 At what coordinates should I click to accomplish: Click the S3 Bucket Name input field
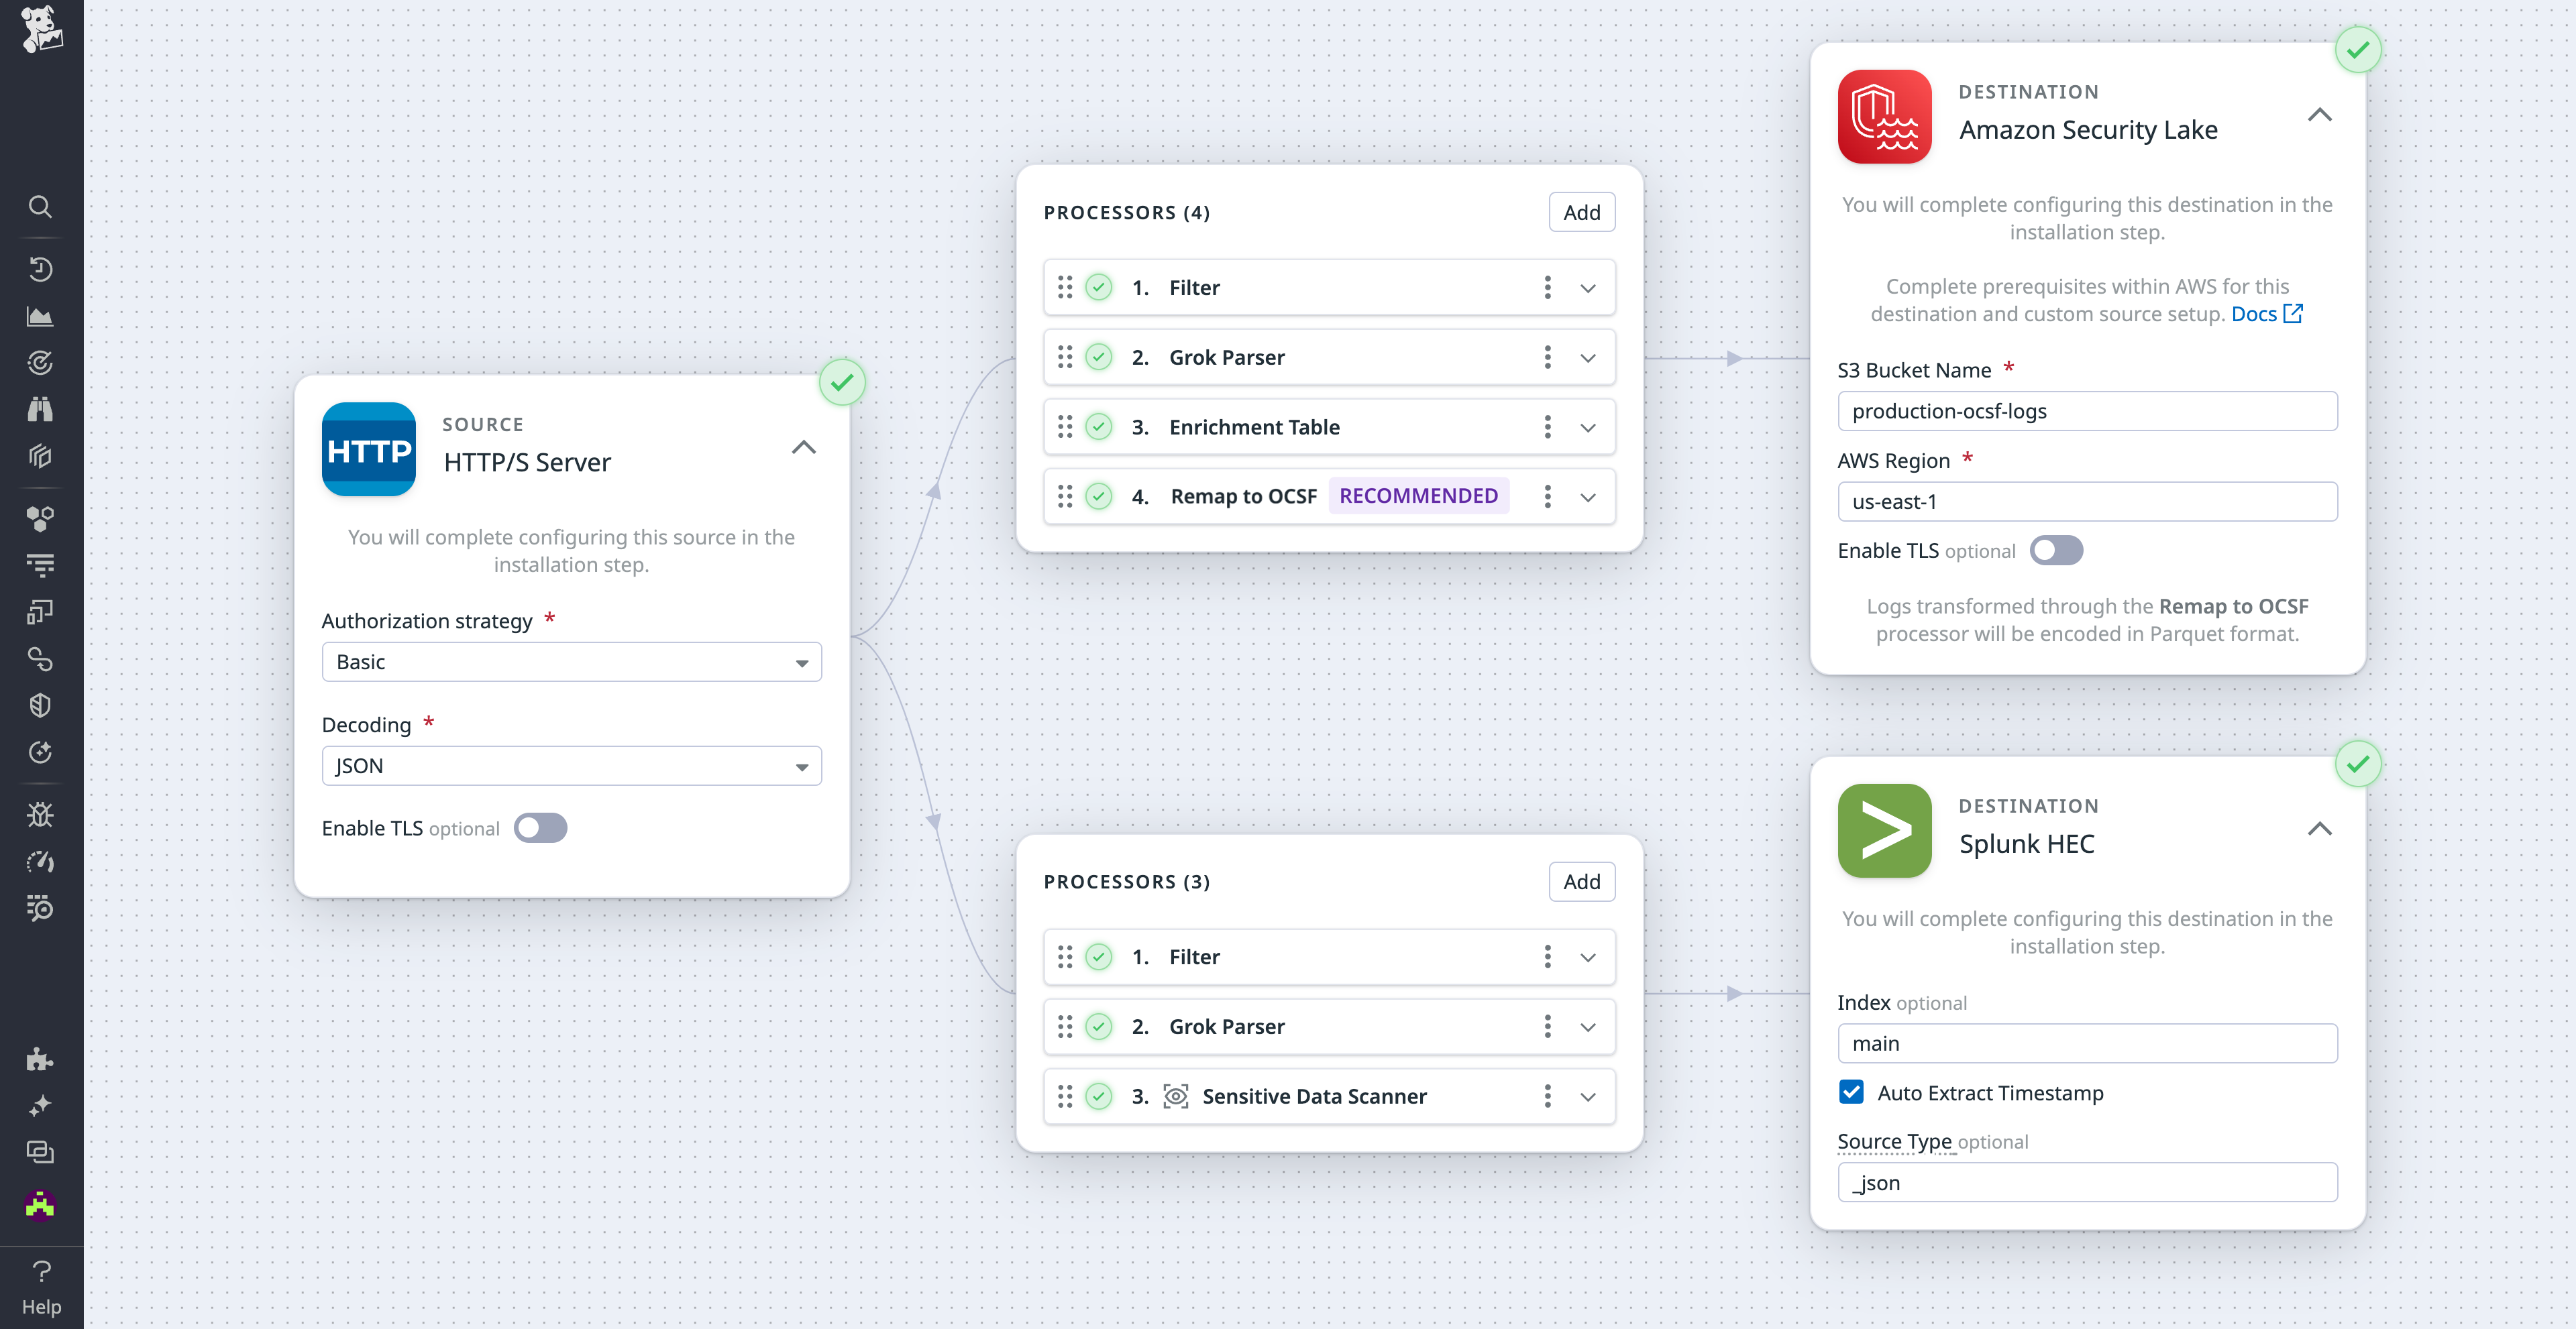pos(2086,410)
